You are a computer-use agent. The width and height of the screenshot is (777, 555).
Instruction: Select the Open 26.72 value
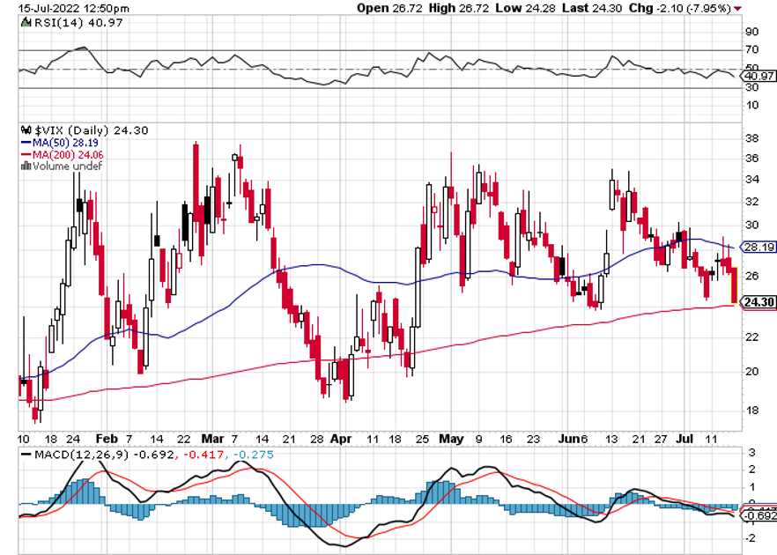click(x=386, y=8)
